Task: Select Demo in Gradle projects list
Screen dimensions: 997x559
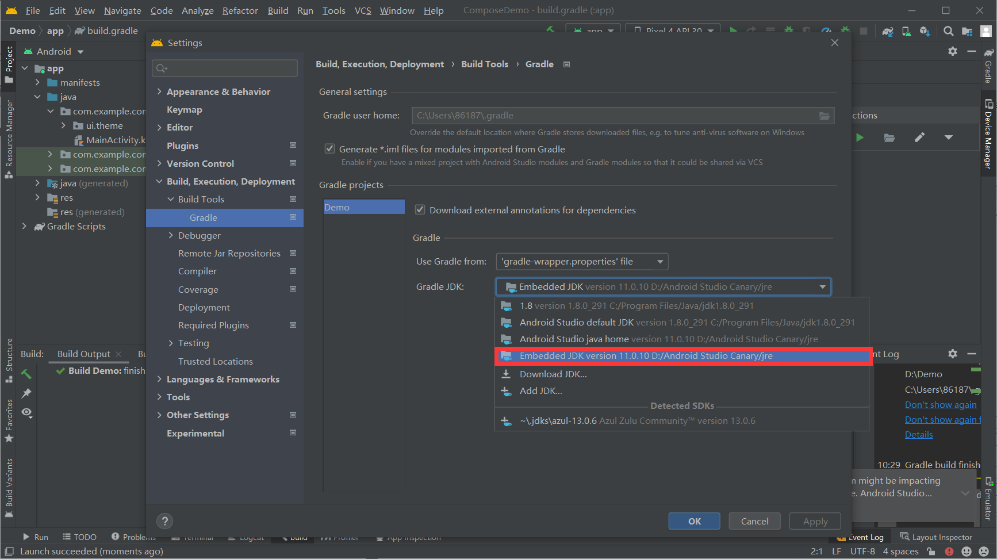Action: (363, 207)
